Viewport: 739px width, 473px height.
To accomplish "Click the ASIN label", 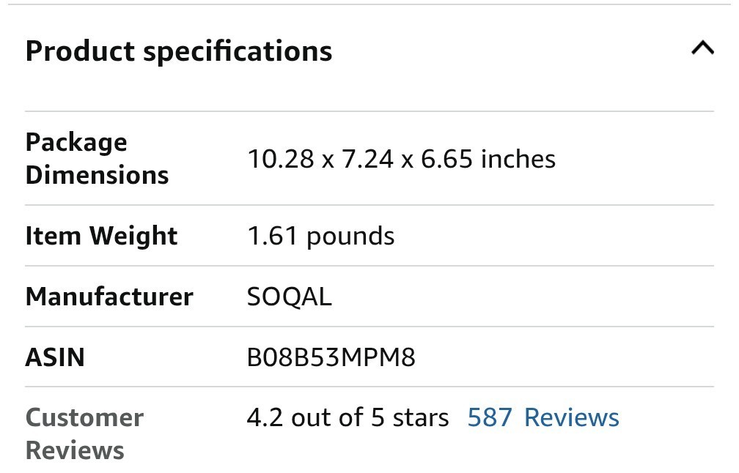I will point(55,357).
